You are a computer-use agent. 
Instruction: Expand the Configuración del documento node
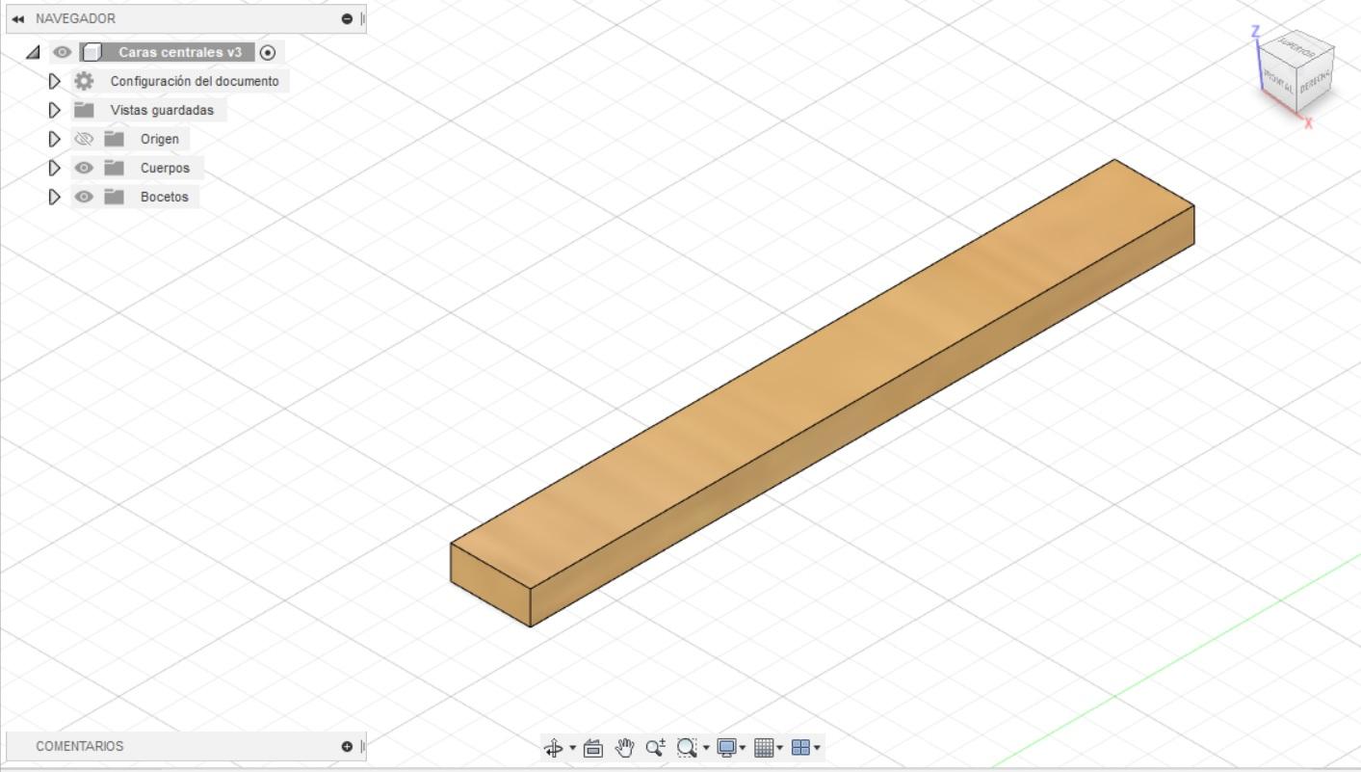pos(55,81)
